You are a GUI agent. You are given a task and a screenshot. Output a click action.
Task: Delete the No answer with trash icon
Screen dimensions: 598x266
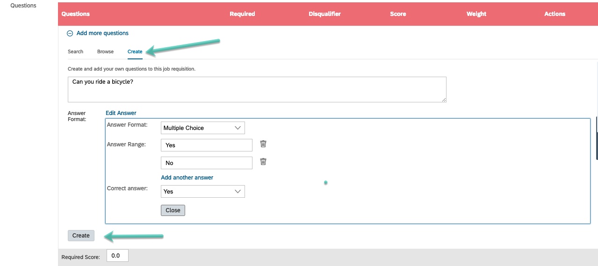263,162
